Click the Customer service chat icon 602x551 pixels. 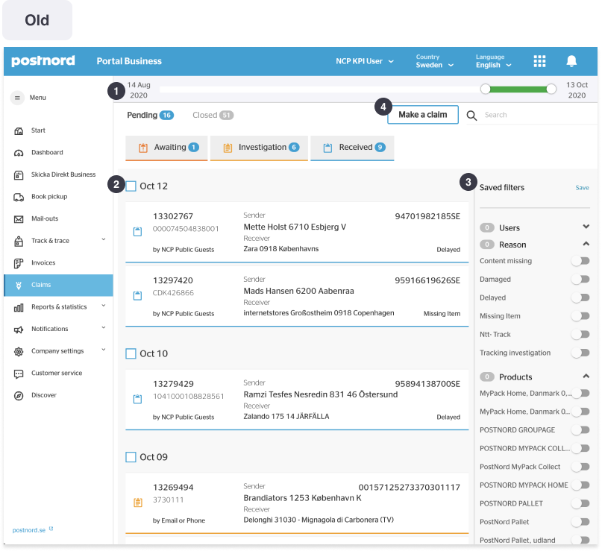[x=19, y=374]
